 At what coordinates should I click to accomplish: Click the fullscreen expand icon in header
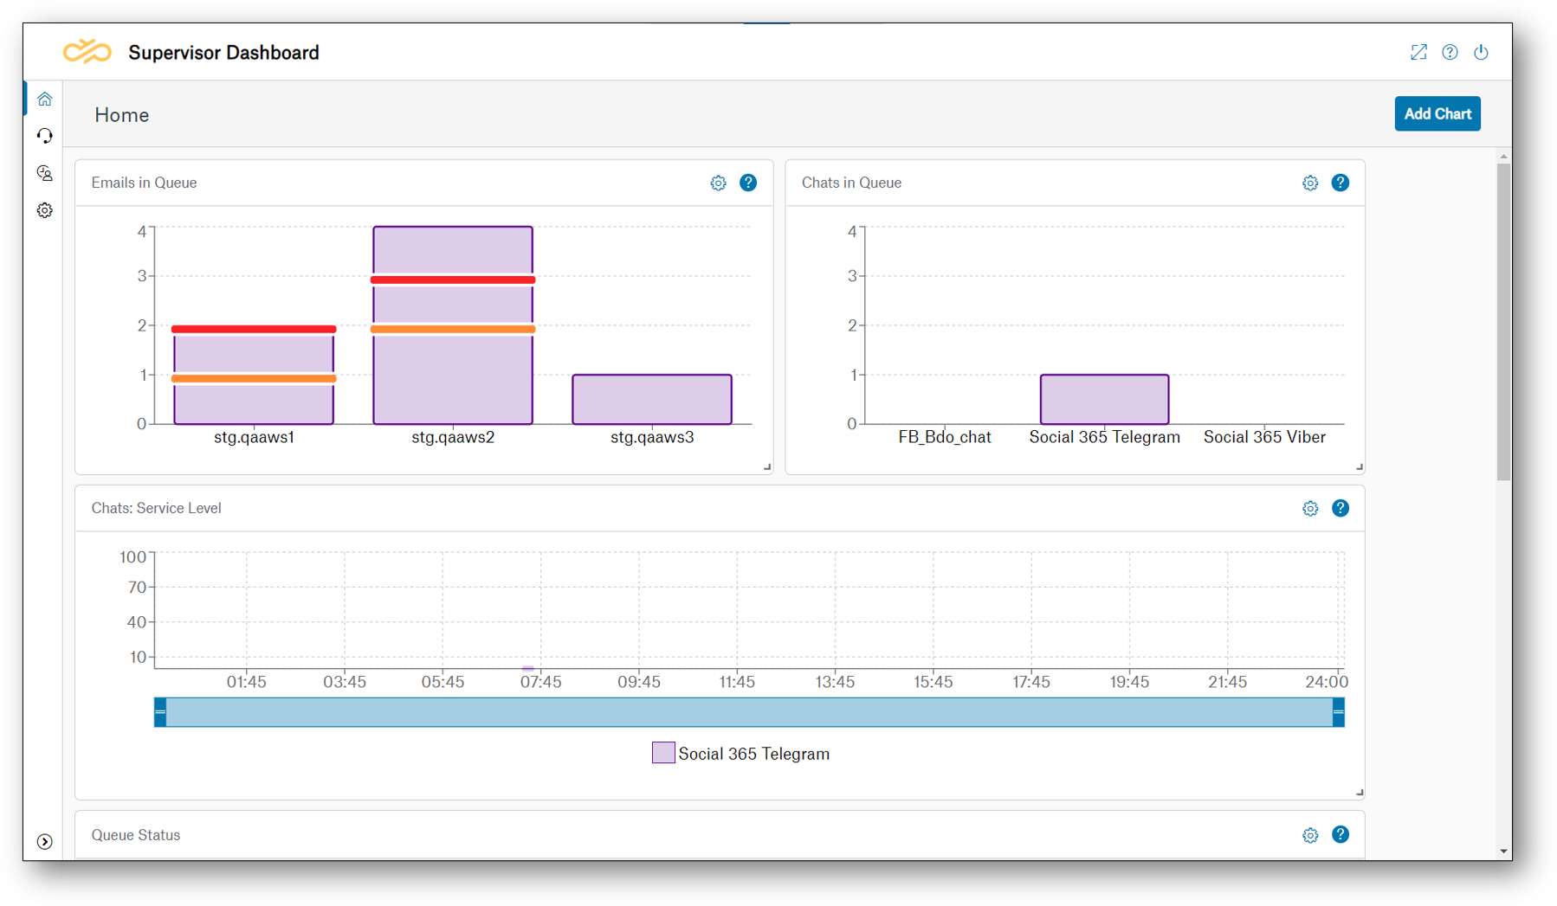[x=1418, y=53]
